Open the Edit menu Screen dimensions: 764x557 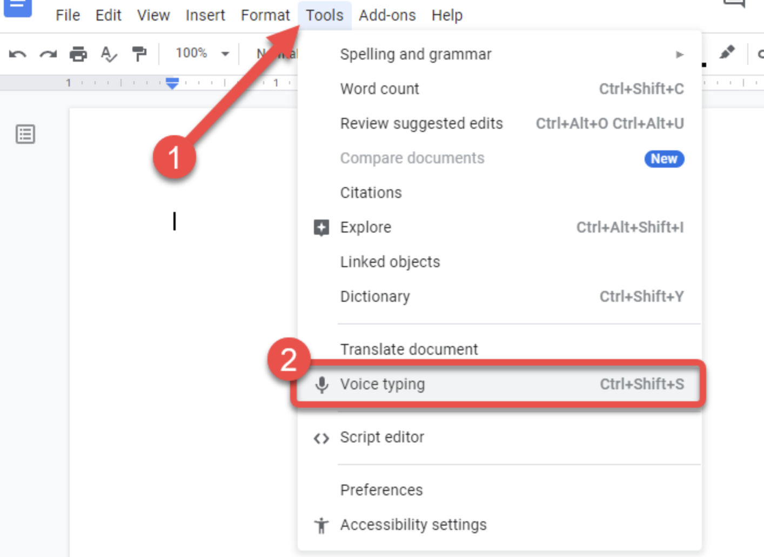click(x=109, y=15)
